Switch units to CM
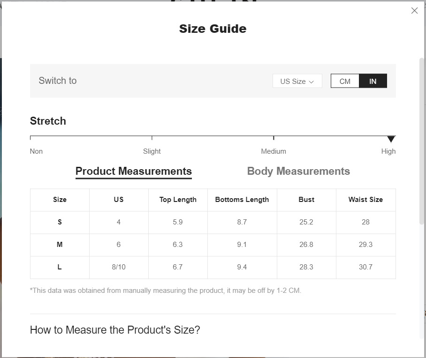The width and height of the screenshot is (426, 358). pos(345,81)
